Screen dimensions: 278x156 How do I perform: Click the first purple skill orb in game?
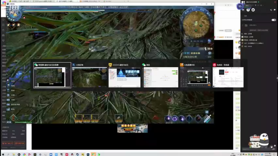[x=168, y=119]
